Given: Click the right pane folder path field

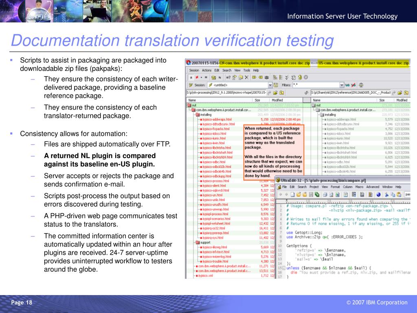Looking at the screenshot, I should pyautogui.click(x=351, y=93).
